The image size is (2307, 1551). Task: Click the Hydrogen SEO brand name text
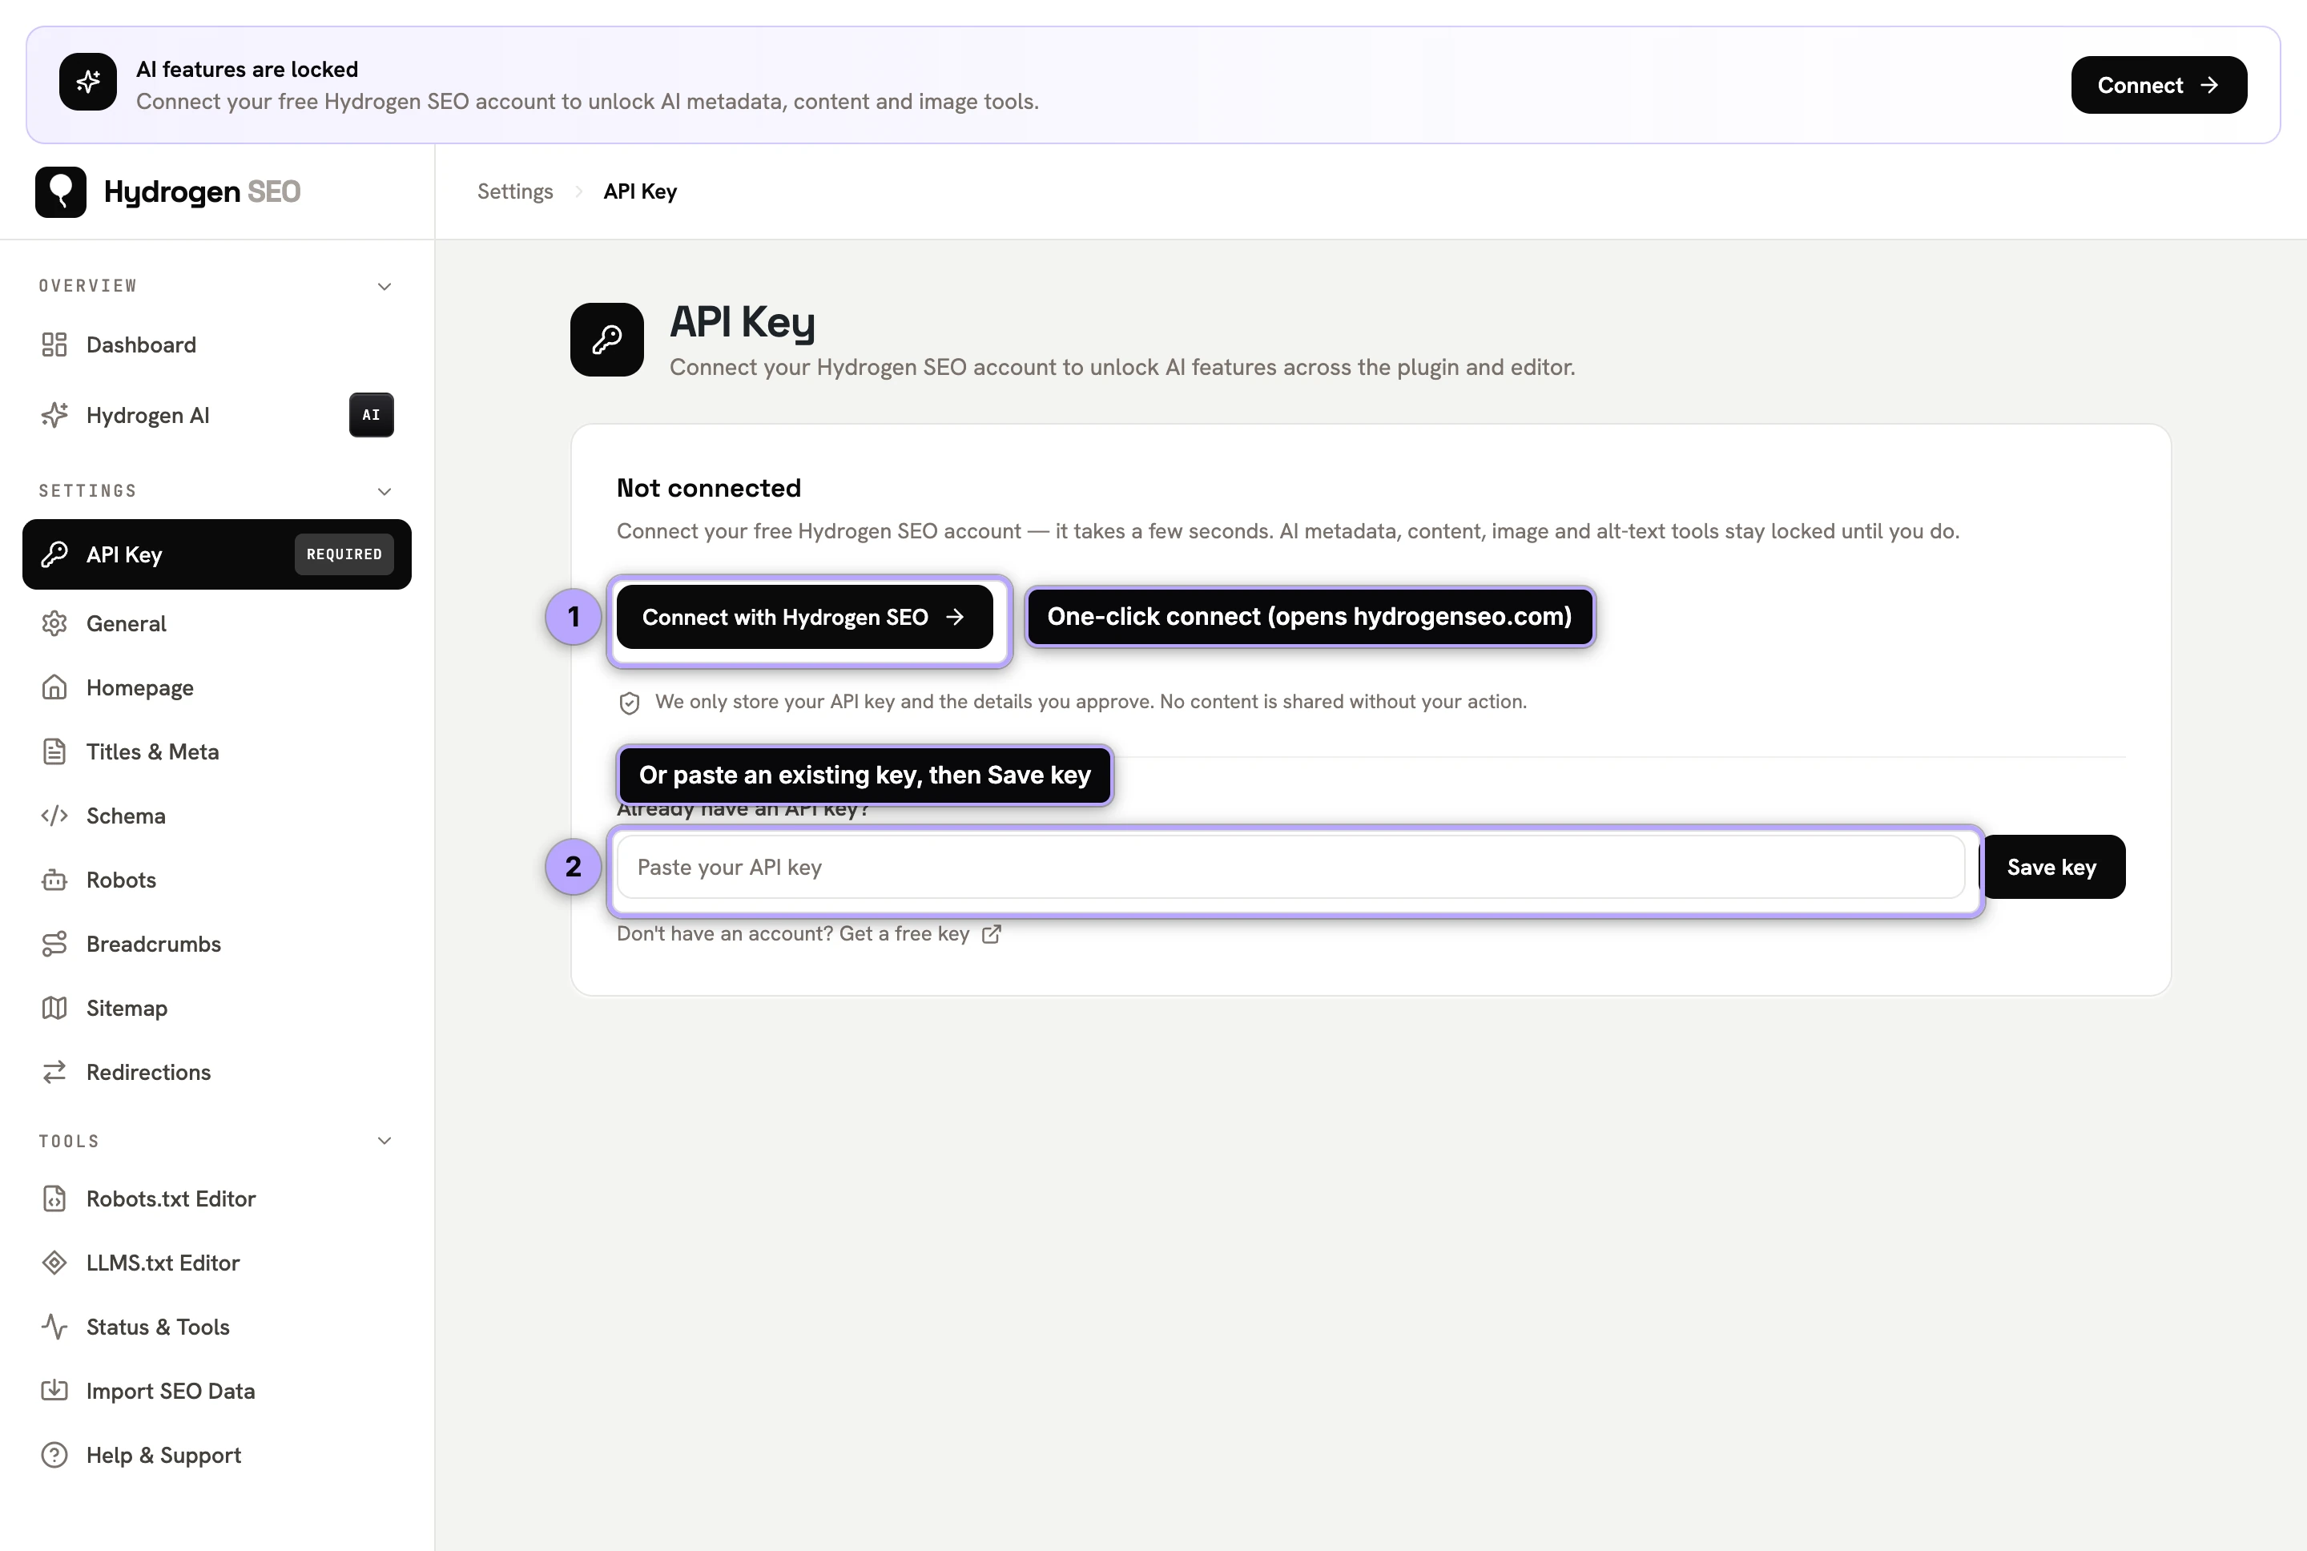202,192
